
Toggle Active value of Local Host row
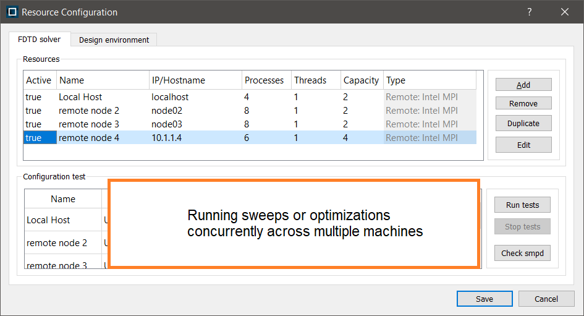coord(34,97)
